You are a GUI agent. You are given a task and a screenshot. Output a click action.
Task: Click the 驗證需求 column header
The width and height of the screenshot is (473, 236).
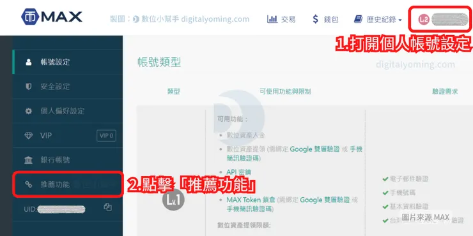pos(445,91)
